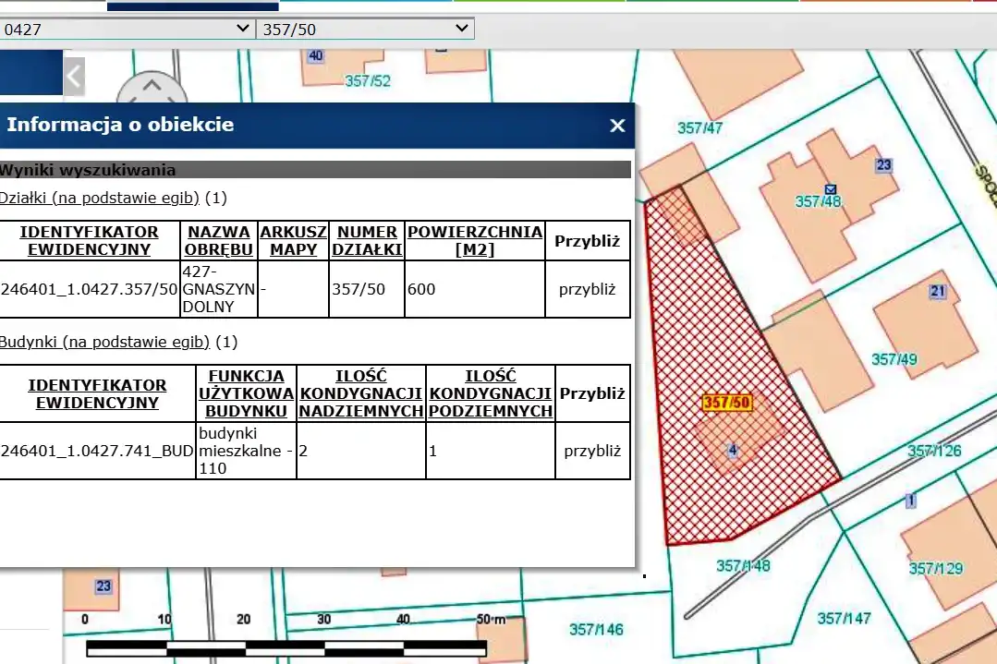The width and height of the screenshot is (997, 664).
Task: Open the 0427 district dropdown
Action: (x=127, y=29)
